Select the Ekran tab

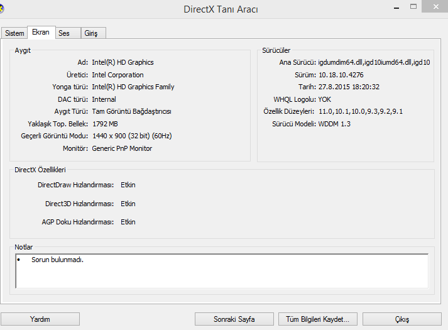(41, 32)
